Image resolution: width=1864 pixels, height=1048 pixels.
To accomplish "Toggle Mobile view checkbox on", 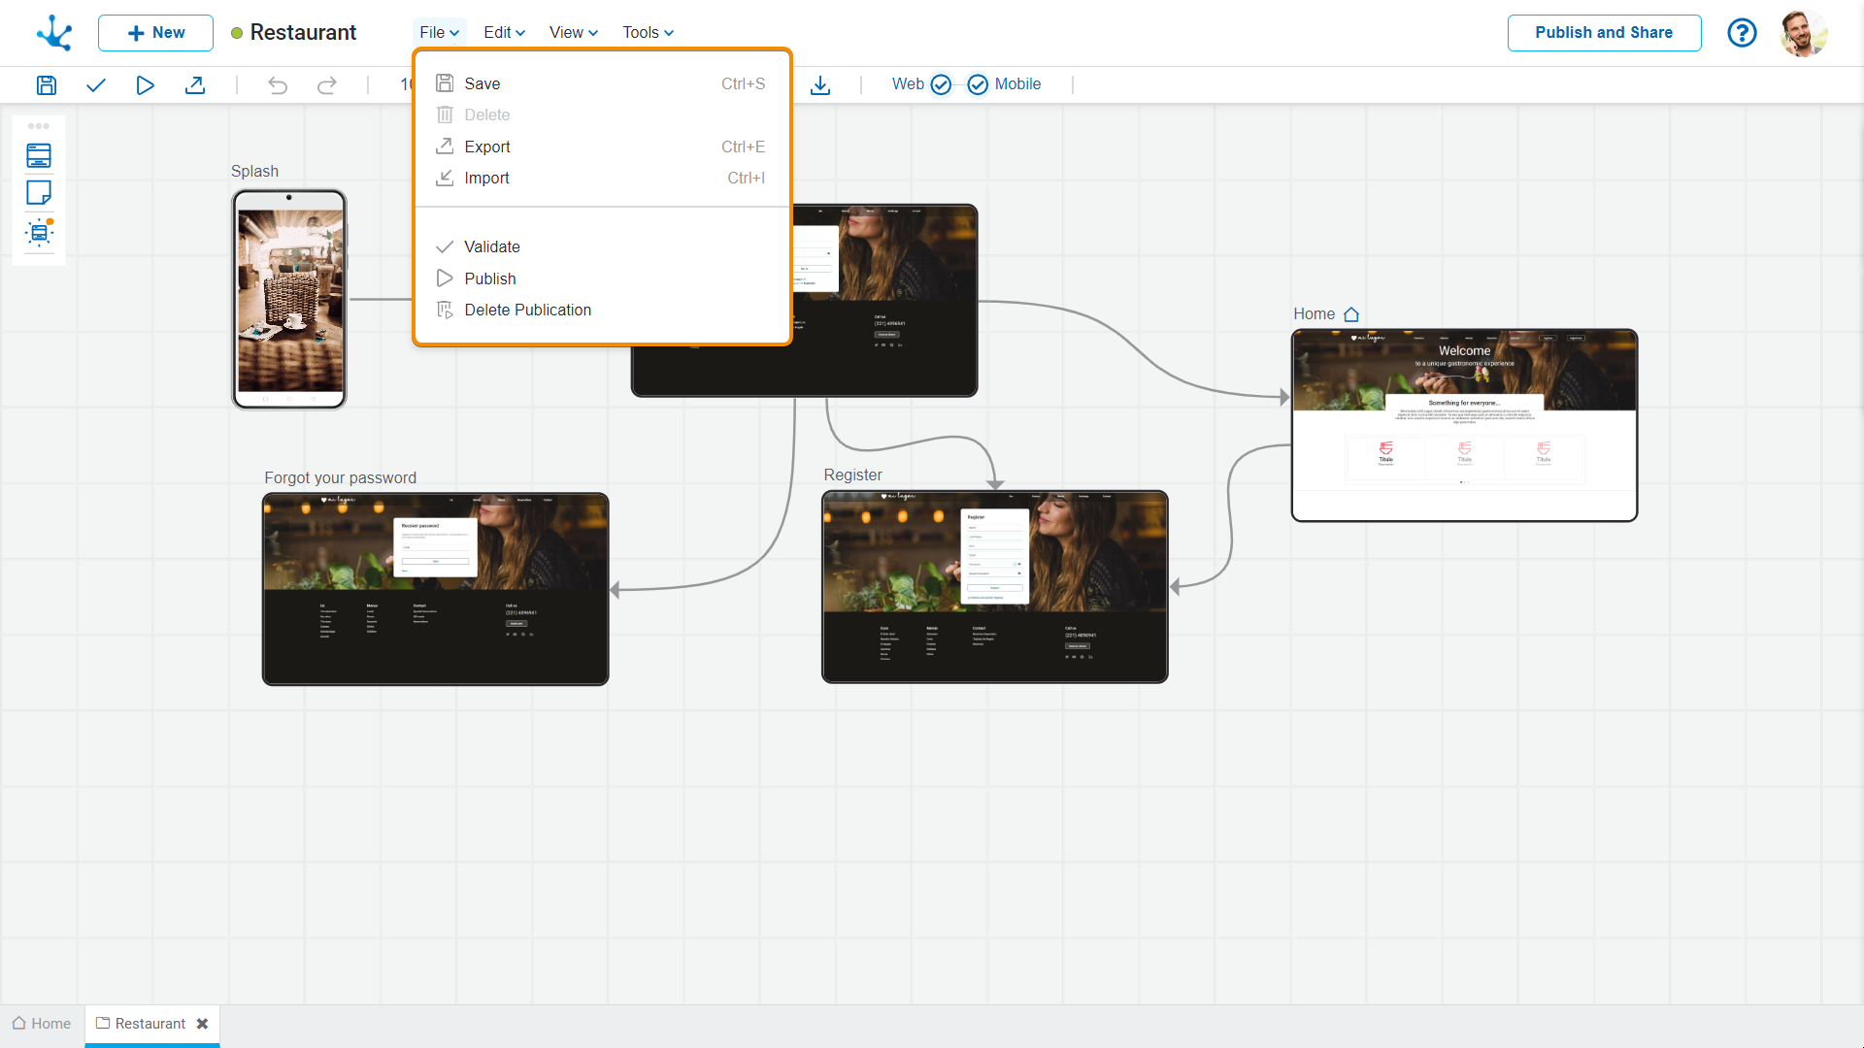I will [978, 83].
